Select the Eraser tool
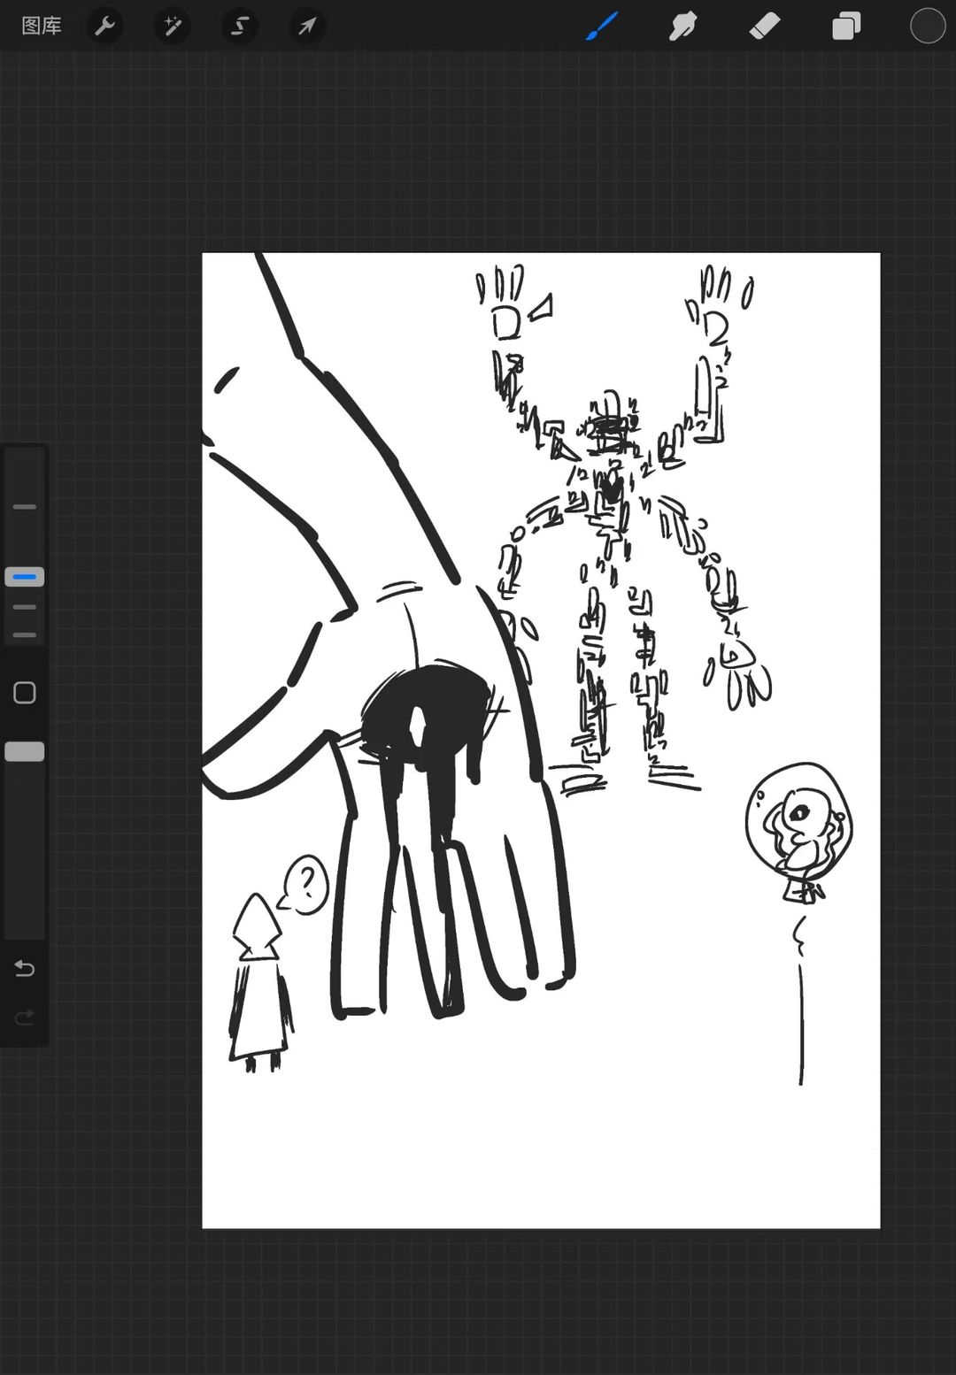This screenshot has width=956, height=1375. click(x=765, y=26)
